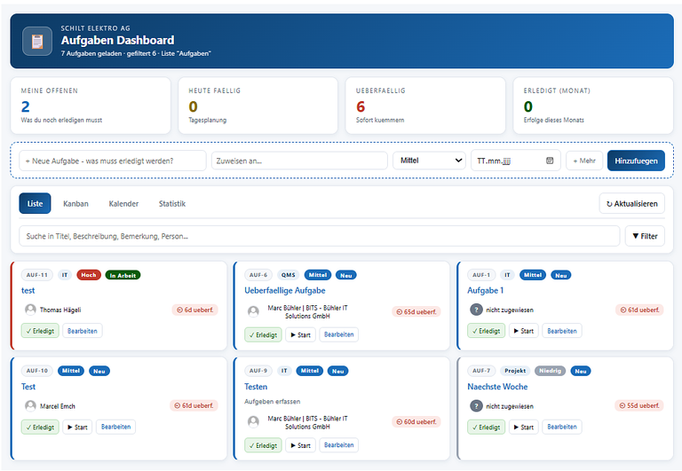This screenshot has width=682, height=471.
Task: Click Bearbeiten on Ueberfaellige Aufgabe card
Action: [339, 334]
